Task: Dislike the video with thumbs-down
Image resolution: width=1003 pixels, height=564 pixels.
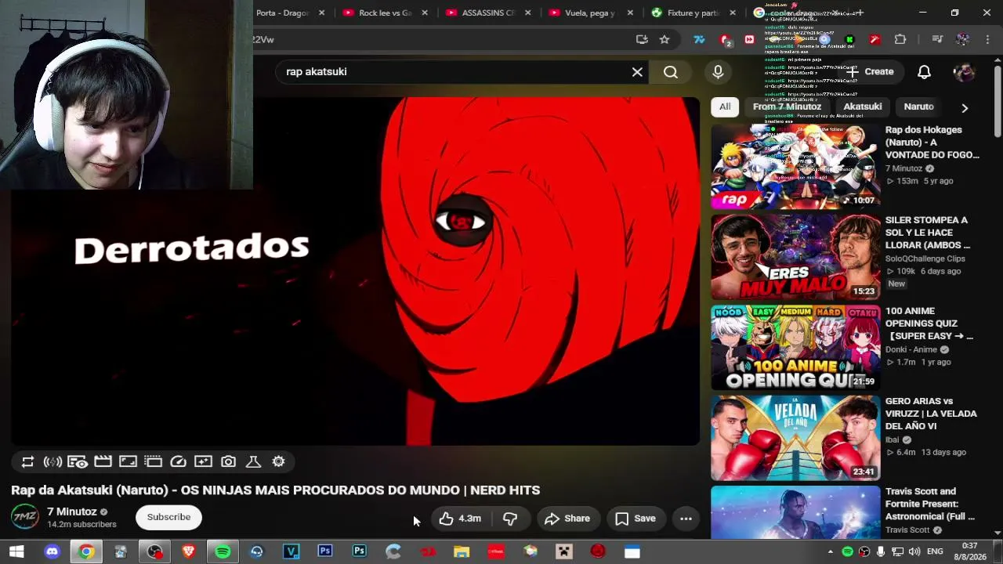Action: pyautogui.click(x=510, y=519)
